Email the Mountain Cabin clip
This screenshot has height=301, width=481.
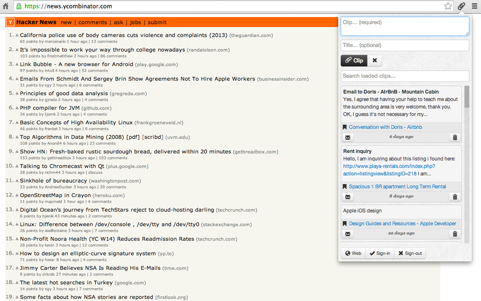tap(348, 137)
